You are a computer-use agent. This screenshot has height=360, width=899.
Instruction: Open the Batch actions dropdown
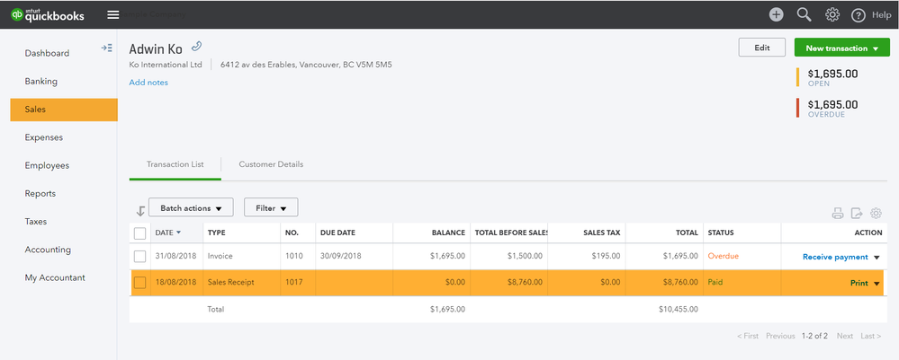coord(191,207)
